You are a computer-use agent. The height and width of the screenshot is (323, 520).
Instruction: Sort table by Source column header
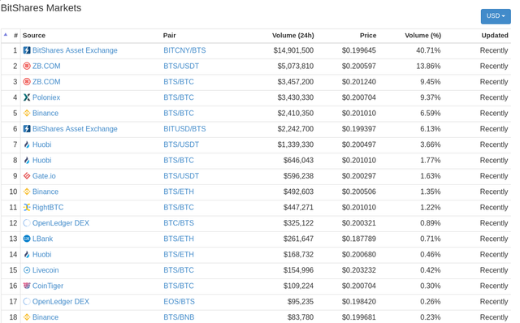[34, 36]
